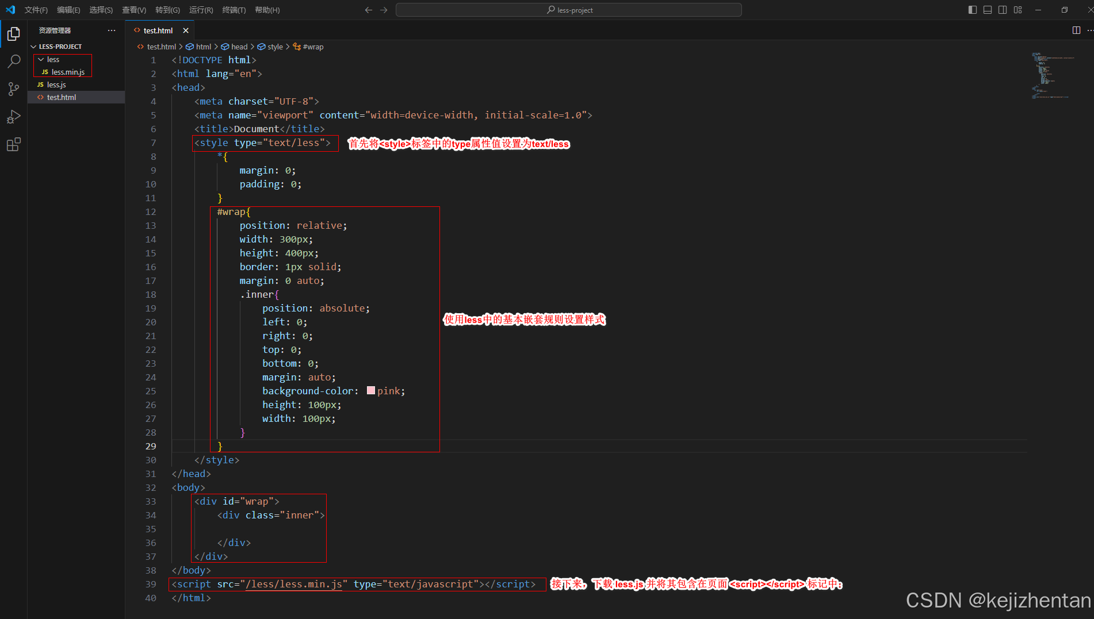Open the 运行(R) menu

tap(201, 10)
